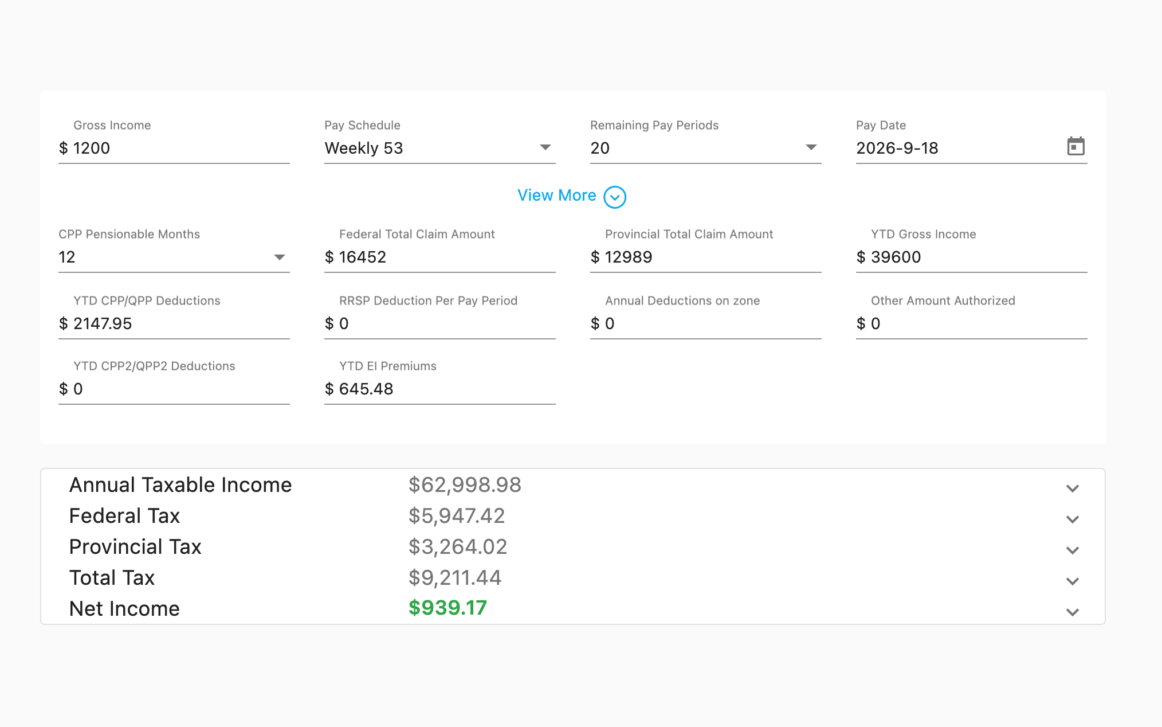Click the View More circled chevron icon
1162x727 pixels.
click(615, 197)
